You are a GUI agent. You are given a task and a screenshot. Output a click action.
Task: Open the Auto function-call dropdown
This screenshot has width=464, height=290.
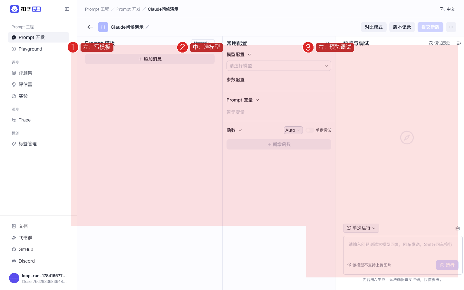click(293, 130)
